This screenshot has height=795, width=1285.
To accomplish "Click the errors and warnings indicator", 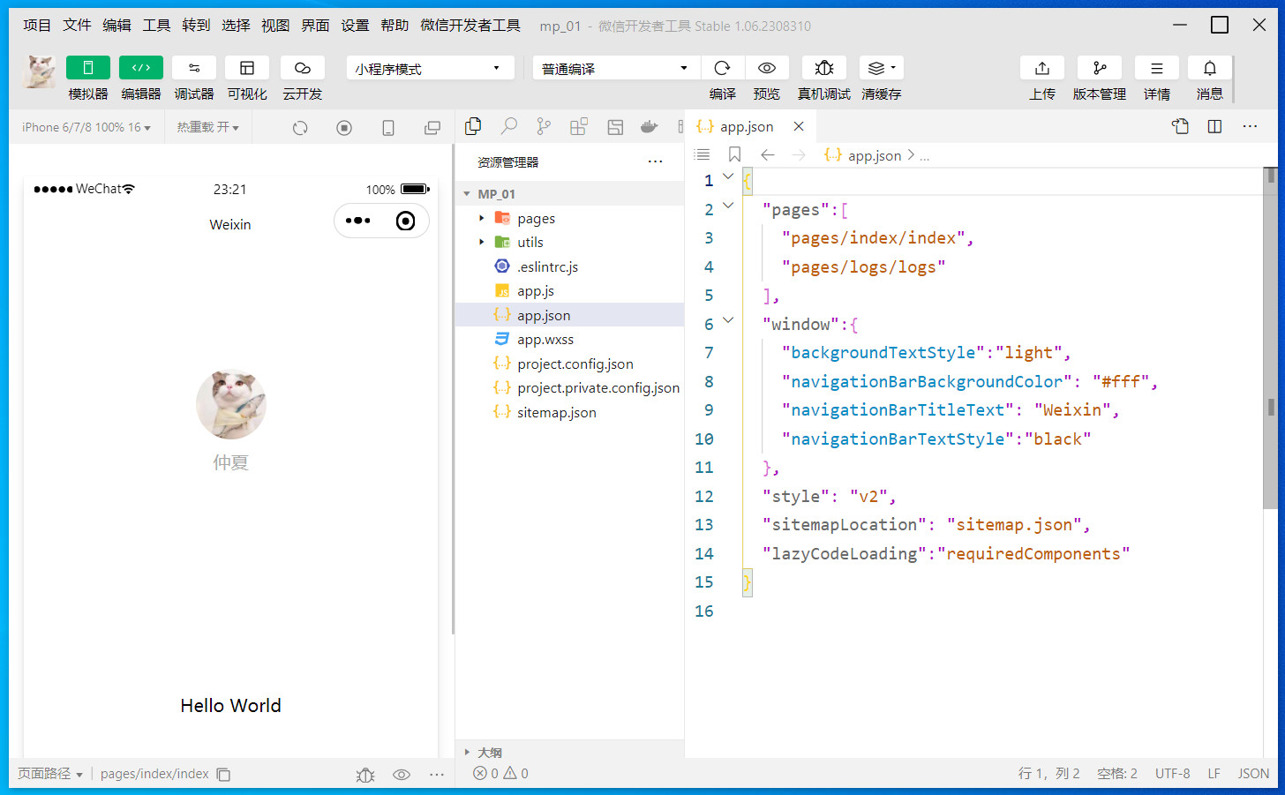I will click(x=500, y=774).
